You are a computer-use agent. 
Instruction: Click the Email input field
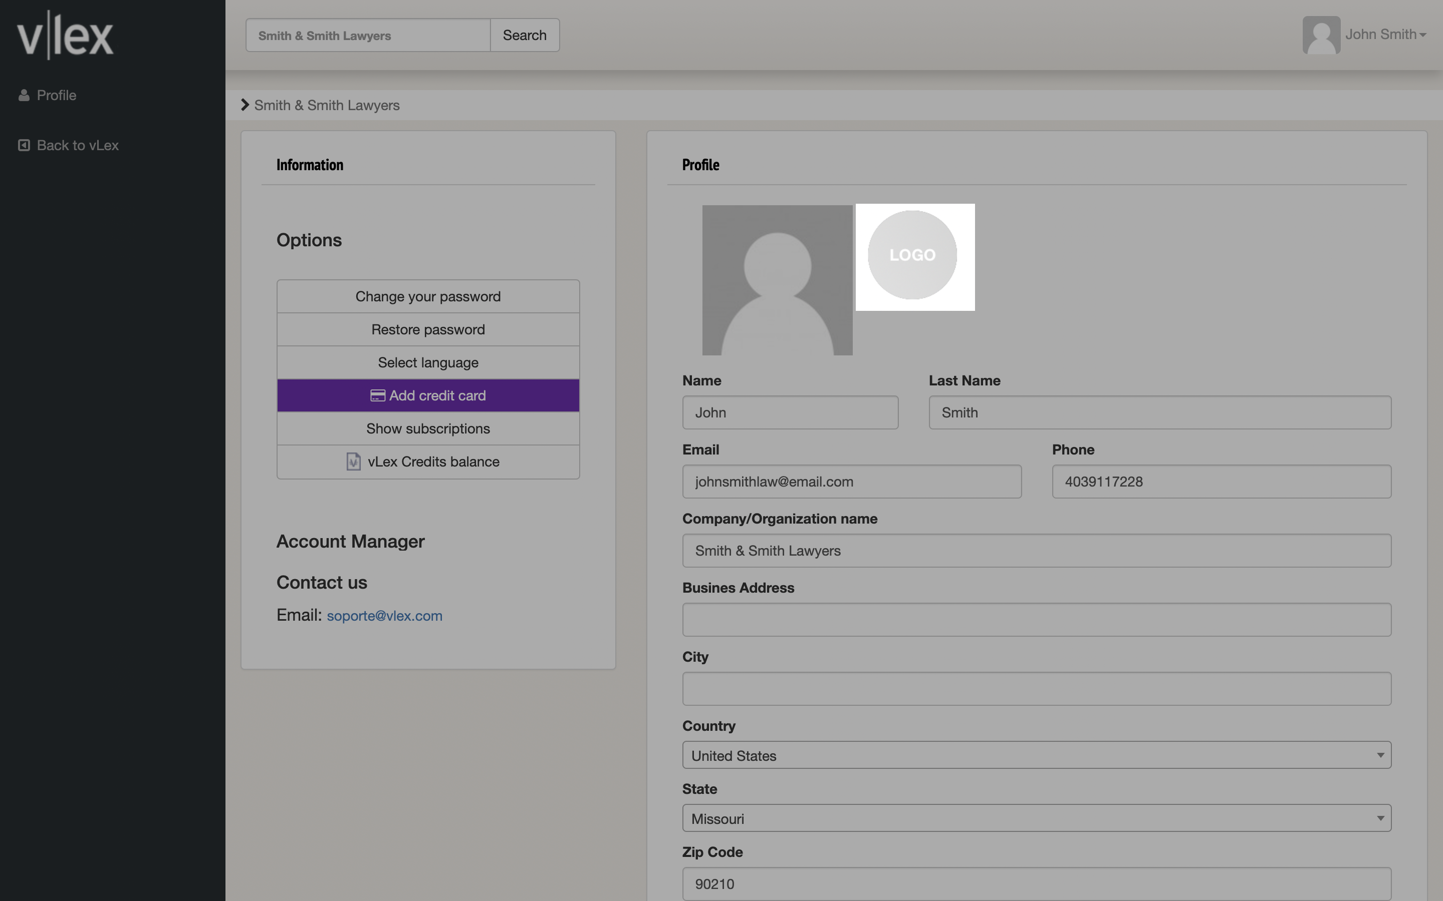[852, 482]
